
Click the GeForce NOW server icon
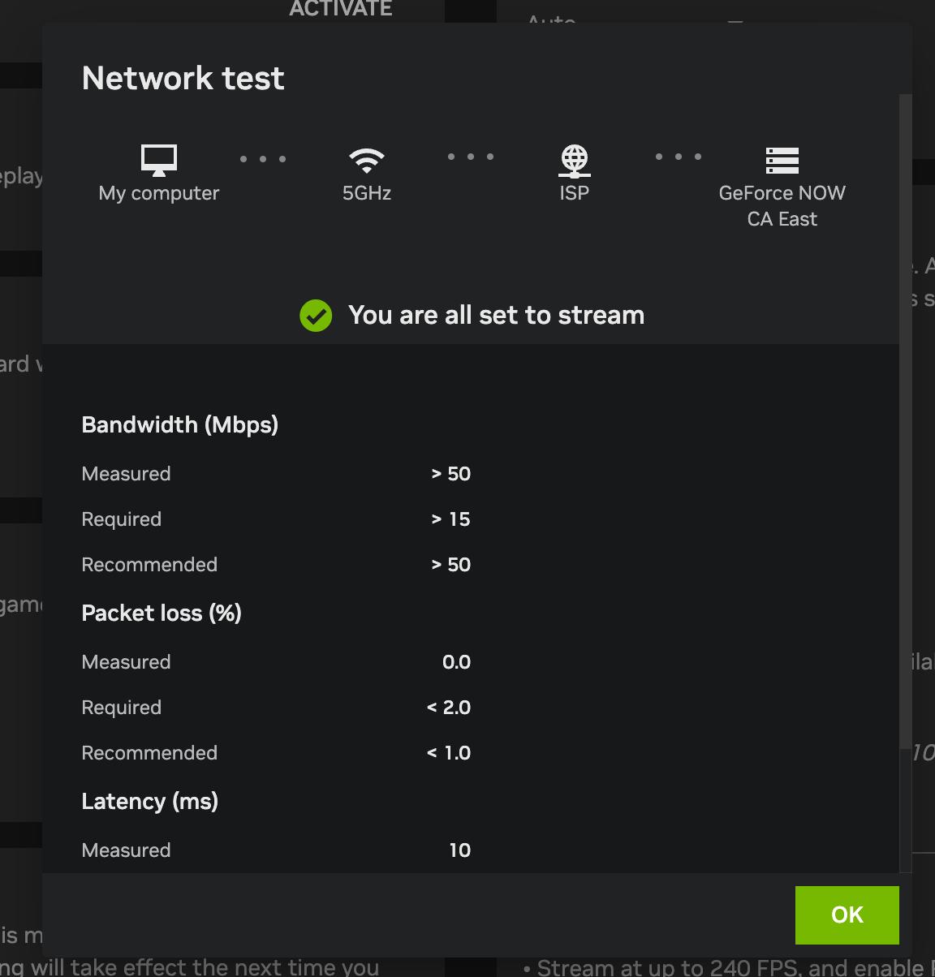click(782, 161)
